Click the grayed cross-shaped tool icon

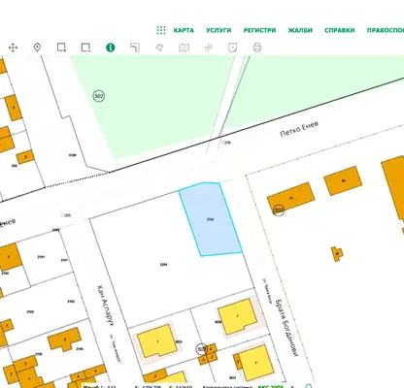[209, 48]
